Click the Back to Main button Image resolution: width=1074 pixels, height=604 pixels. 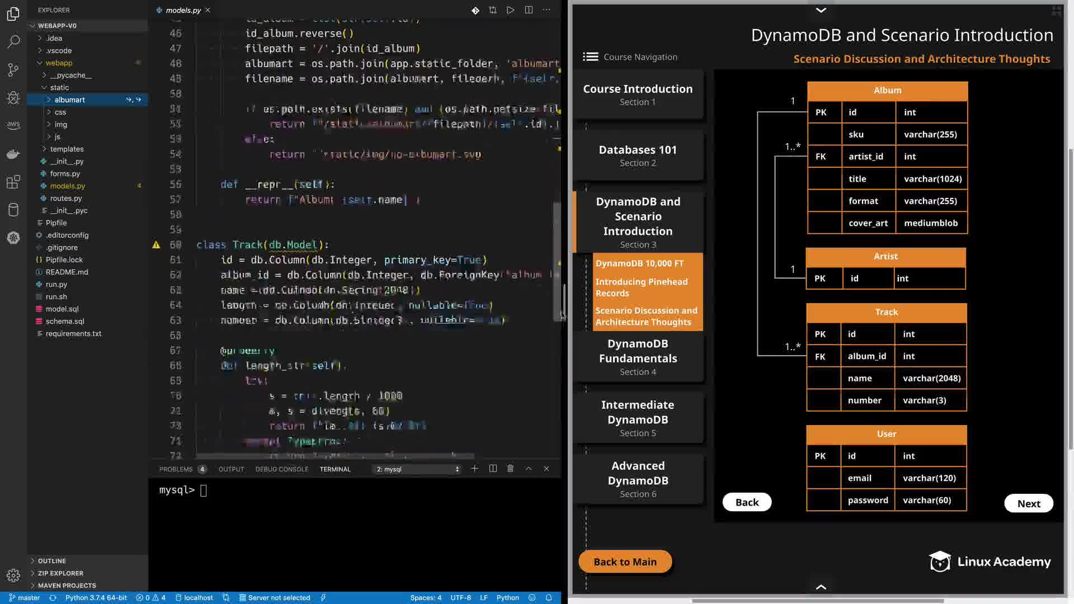pyautogui.click(x=625, y=561)
